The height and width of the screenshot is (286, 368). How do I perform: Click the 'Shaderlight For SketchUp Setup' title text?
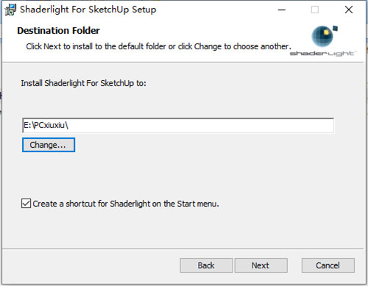(x=88, y=10)
